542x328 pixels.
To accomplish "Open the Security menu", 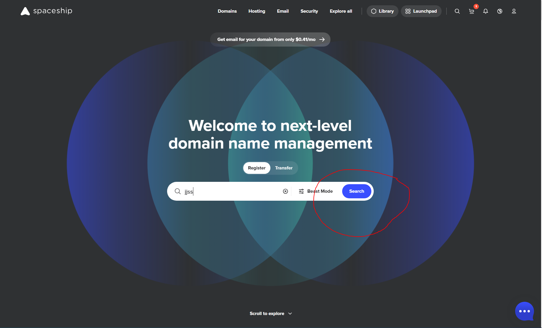I will coord(309,11).
